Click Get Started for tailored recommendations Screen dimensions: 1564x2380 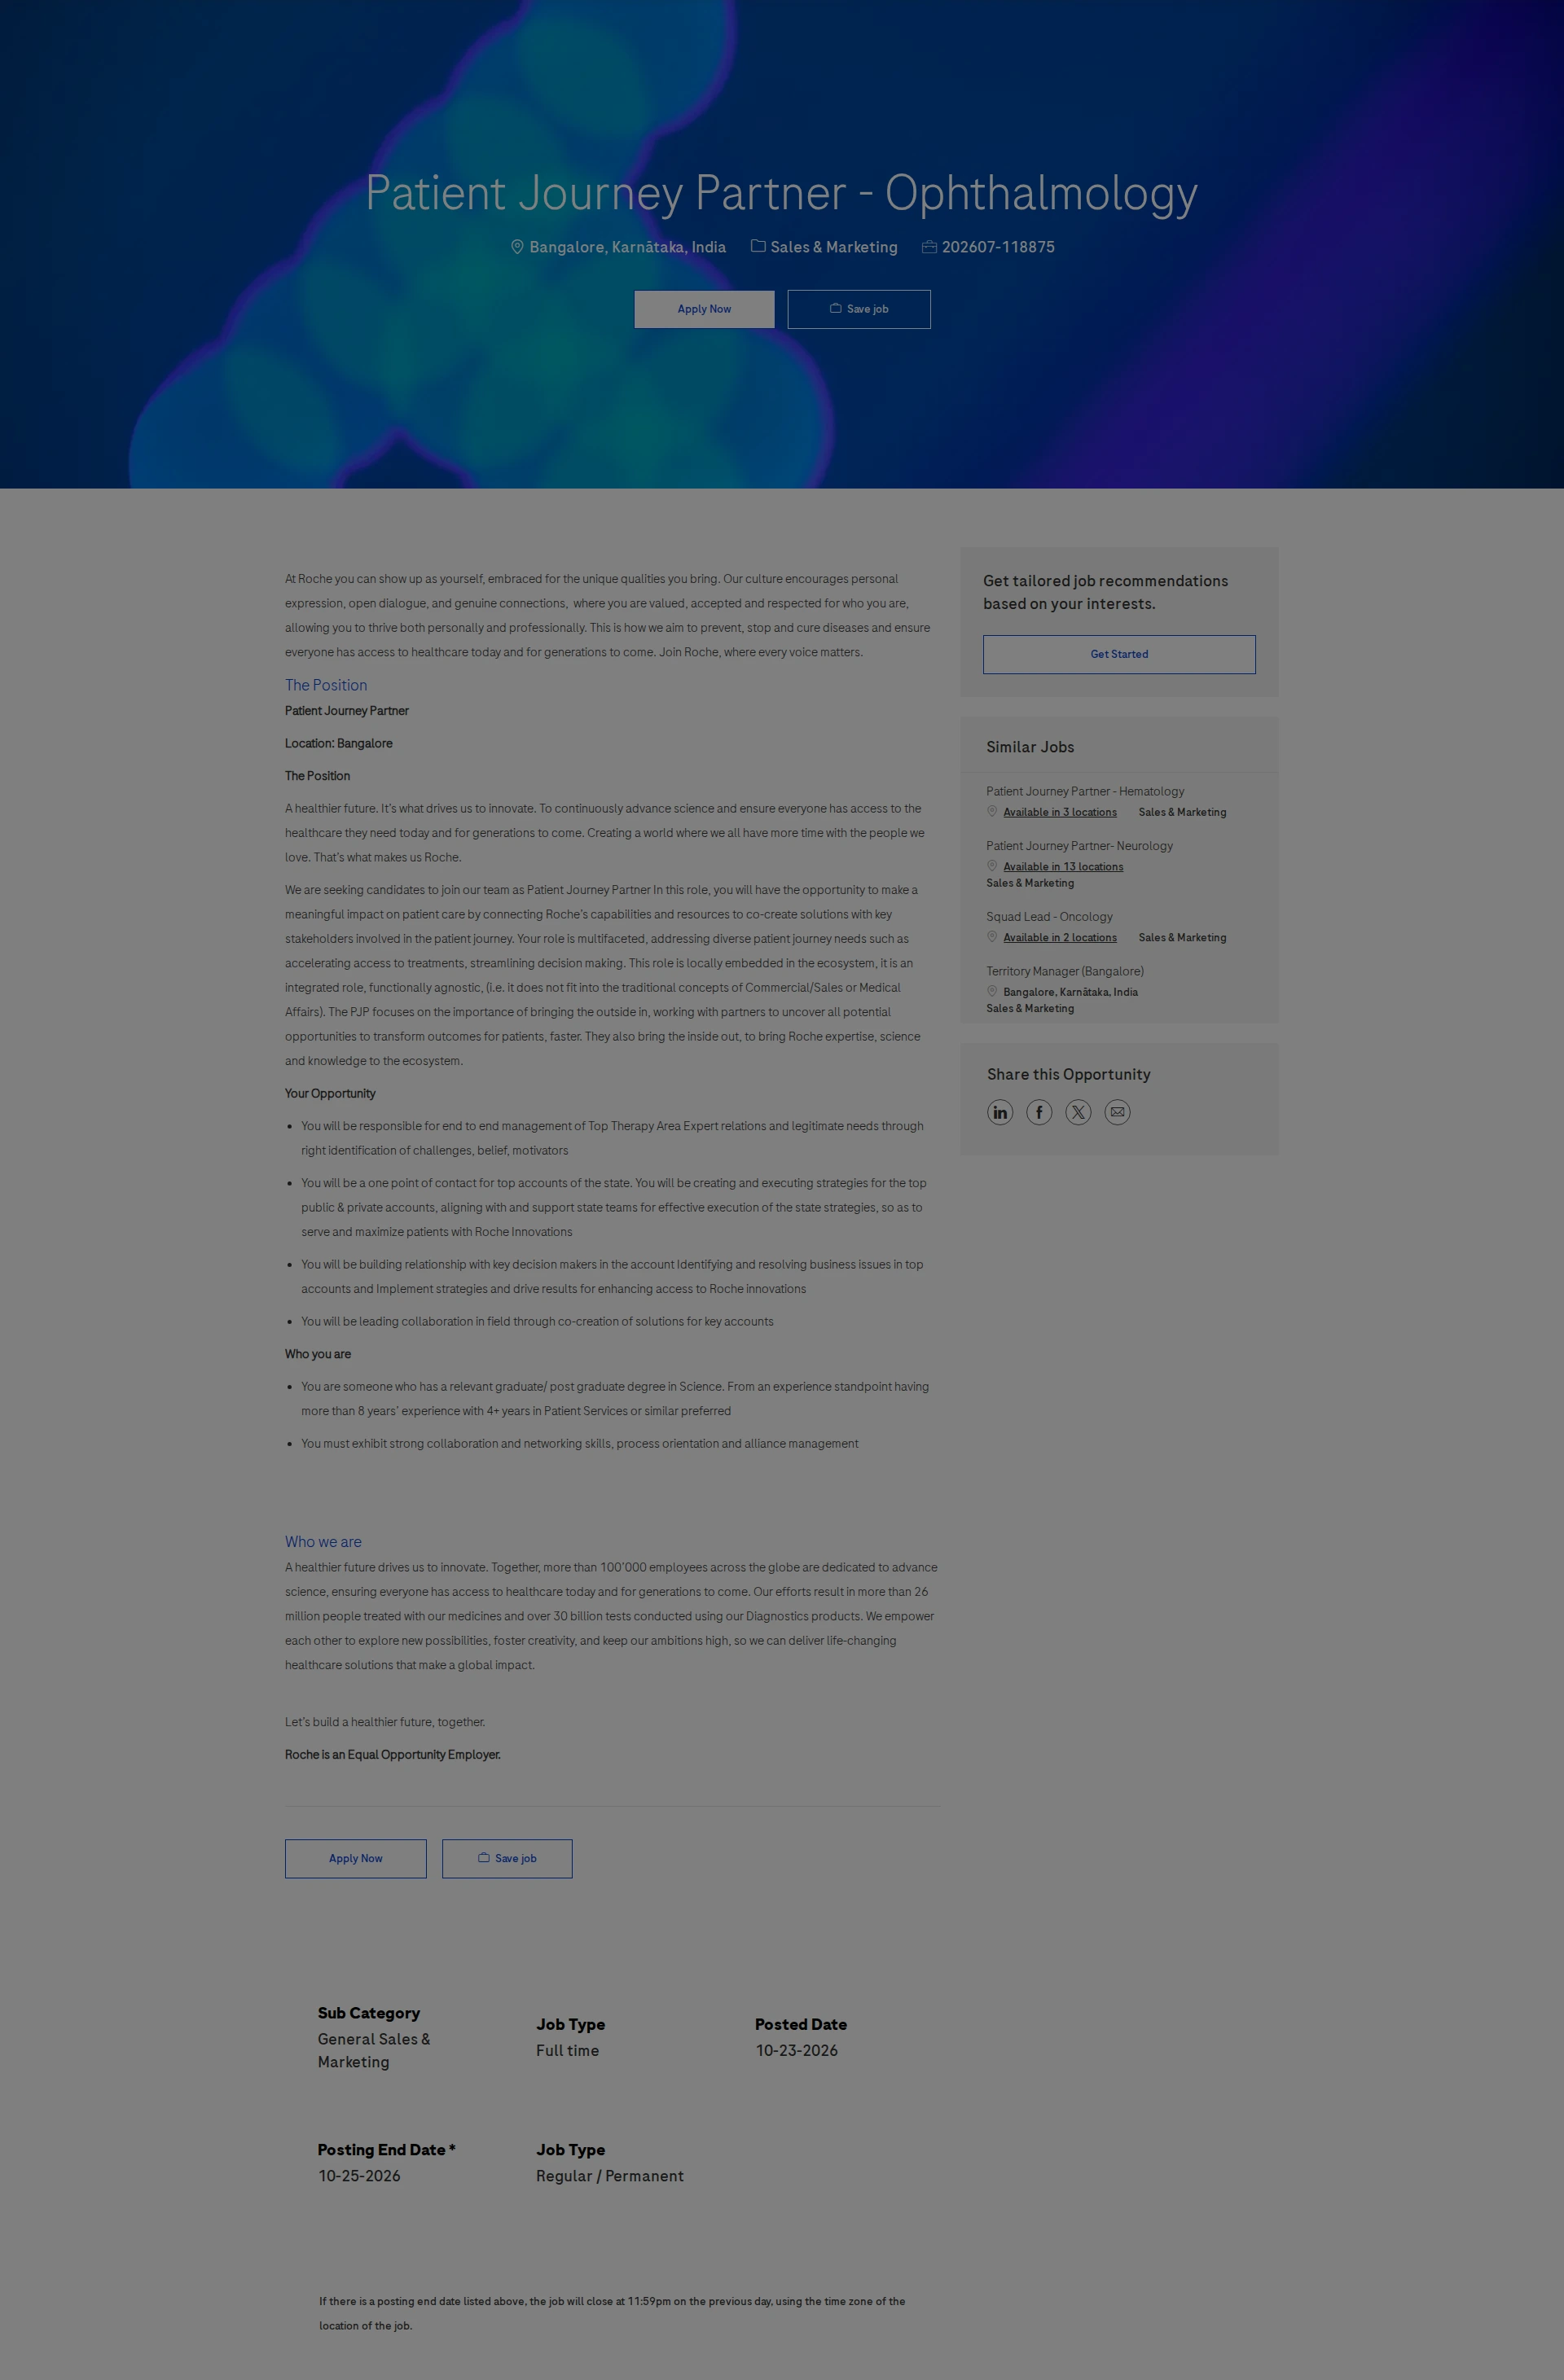[1118, 654]
